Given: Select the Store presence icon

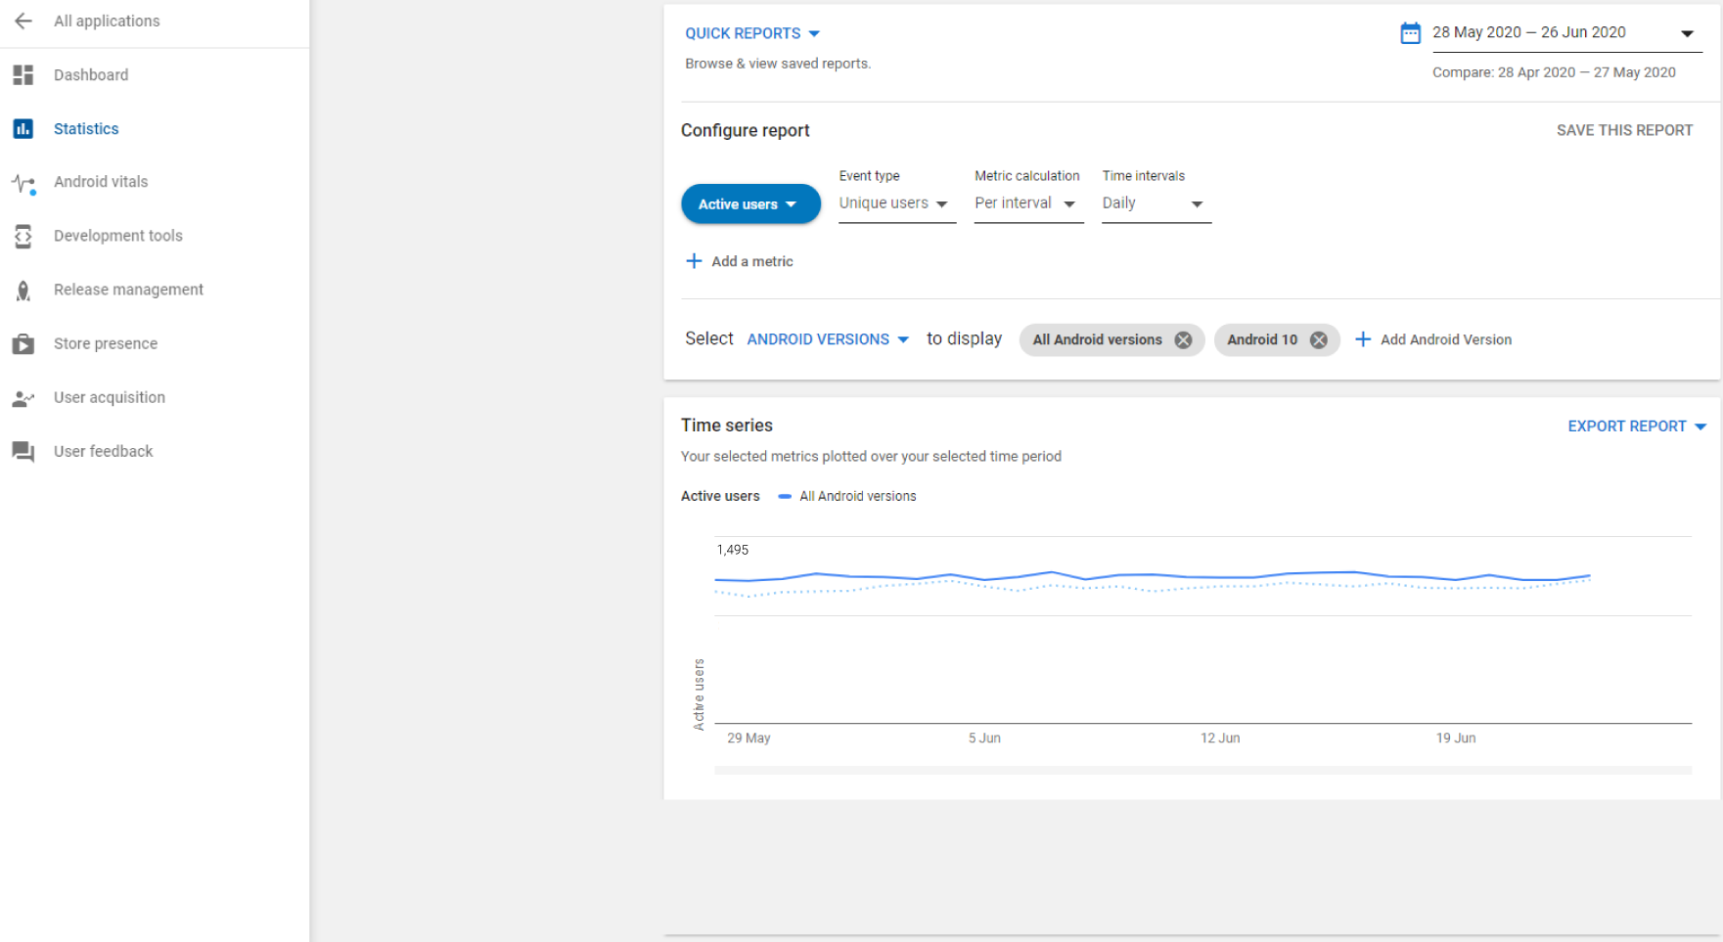Looking at the screenshot, I should 23,343.
